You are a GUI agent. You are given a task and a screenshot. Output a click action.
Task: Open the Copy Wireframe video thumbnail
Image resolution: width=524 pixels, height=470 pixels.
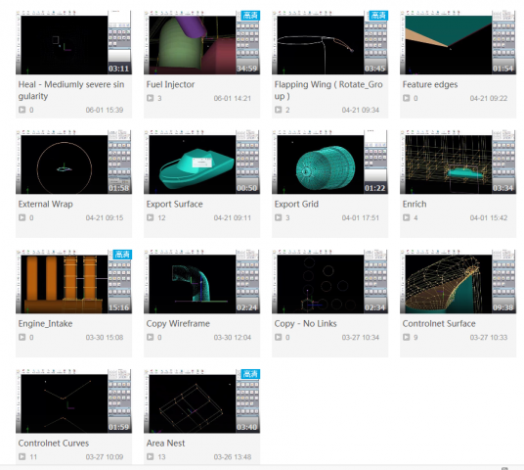tap(201, 282)
